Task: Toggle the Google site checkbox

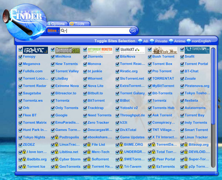Action: [x=53, y=116]
